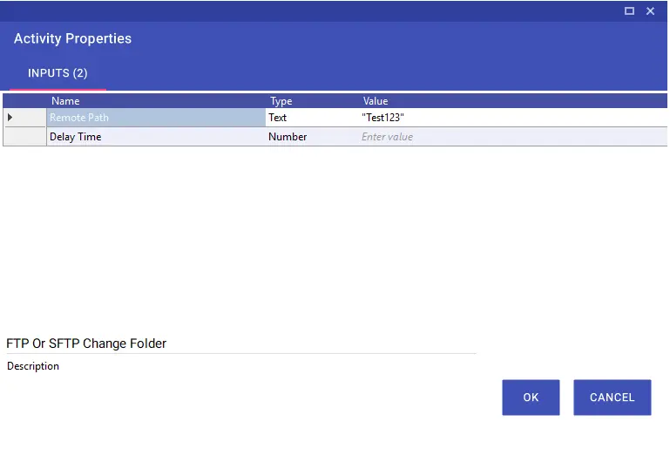Click the Type column header
The image size is (670, 476).
(281, 101)
